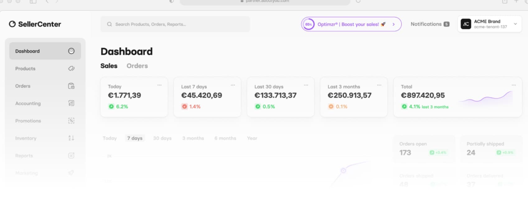Screen dimensions: 528x206
Task: Open the Last 30 days card options menu
Action: 306,85
